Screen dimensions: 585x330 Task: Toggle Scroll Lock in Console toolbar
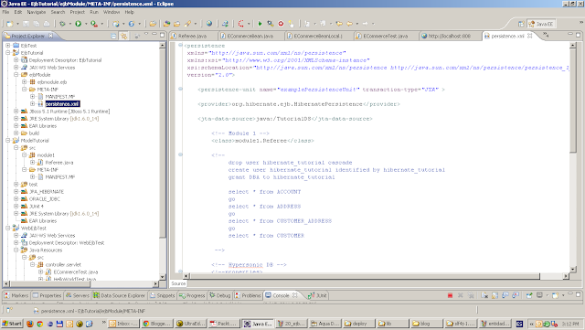click(x=495, y=295)
